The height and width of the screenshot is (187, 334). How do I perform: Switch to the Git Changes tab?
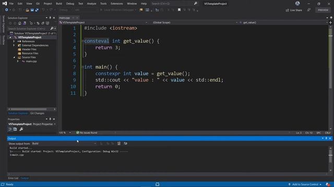[37, 113]
